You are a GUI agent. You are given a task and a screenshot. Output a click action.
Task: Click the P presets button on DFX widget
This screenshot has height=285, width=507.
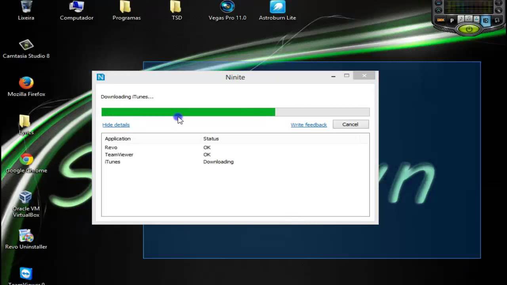click(x=452, y=21)
